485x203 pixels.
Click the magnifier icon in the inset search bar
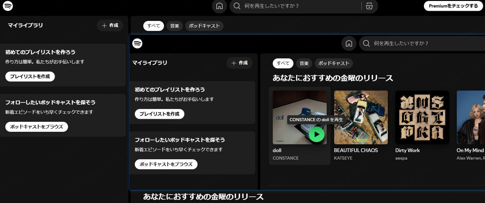click(x=366, y=43)
